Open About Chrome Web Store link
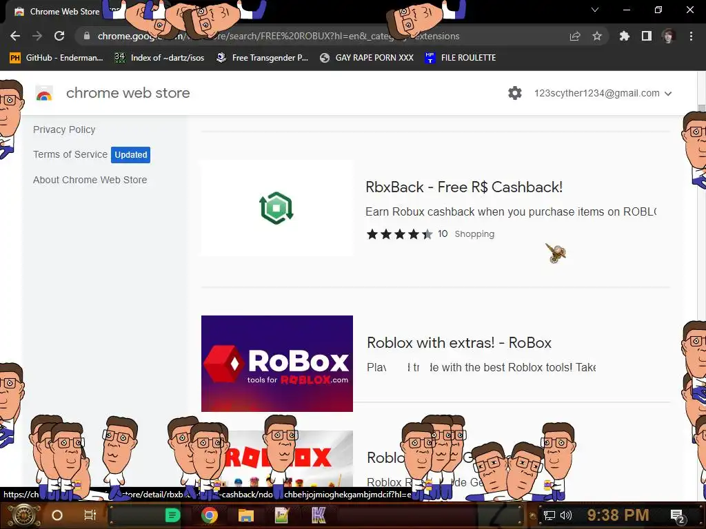This screenshot has width=706, height=529. (90, 180)
